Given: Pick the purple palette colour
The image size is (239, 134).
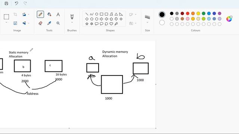Looking at the screenshot, I should click(220, 13).
